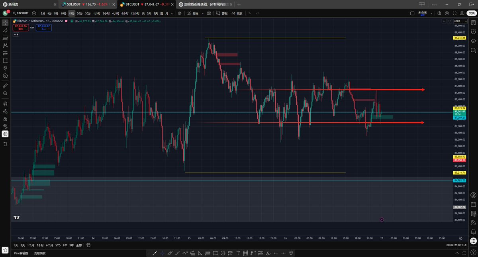Toggle lock all drawings
This screenshot has height=257, width=478.
coord(5,119)
